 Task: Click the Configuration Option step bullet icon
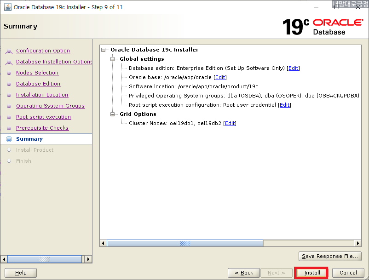pyautogui.click(x=9, y=51)
